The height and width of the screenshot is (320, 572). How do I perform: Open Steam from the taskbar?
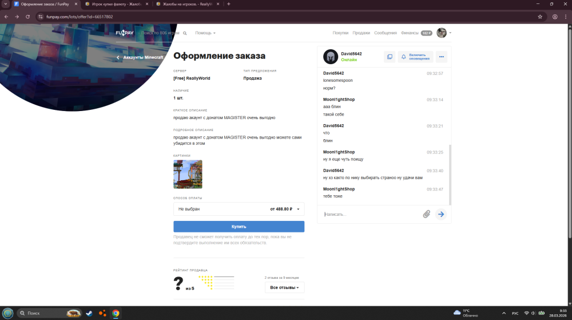coord(89,313)
